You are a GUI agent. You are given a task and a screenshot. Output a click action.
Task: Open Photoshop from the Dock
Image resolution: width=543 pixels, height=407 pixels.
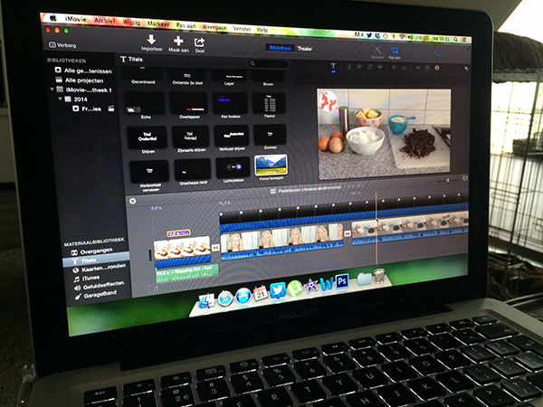pos(342,281)
